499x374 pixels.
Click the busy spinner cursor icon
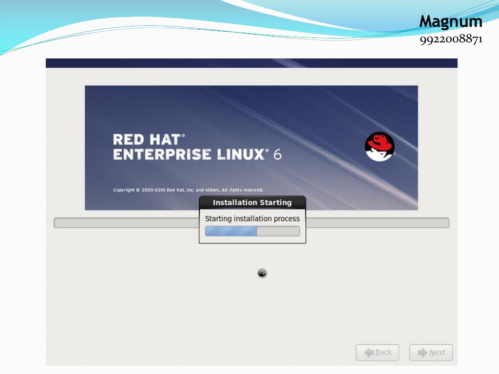tap(262, 273)
